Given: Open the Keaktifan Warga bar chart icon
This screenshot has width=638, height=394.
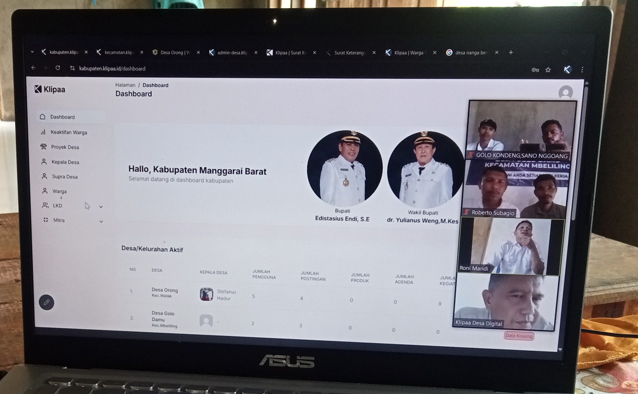Looking at the screenshot, I should [x=43, y=132].
